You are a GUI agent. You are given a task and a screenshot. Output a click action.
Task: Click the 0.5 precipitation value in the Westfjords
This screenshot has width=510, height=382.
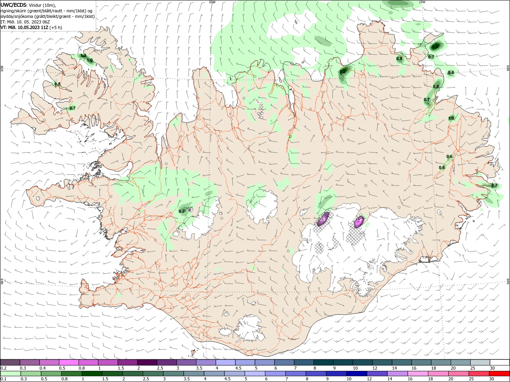57,84
